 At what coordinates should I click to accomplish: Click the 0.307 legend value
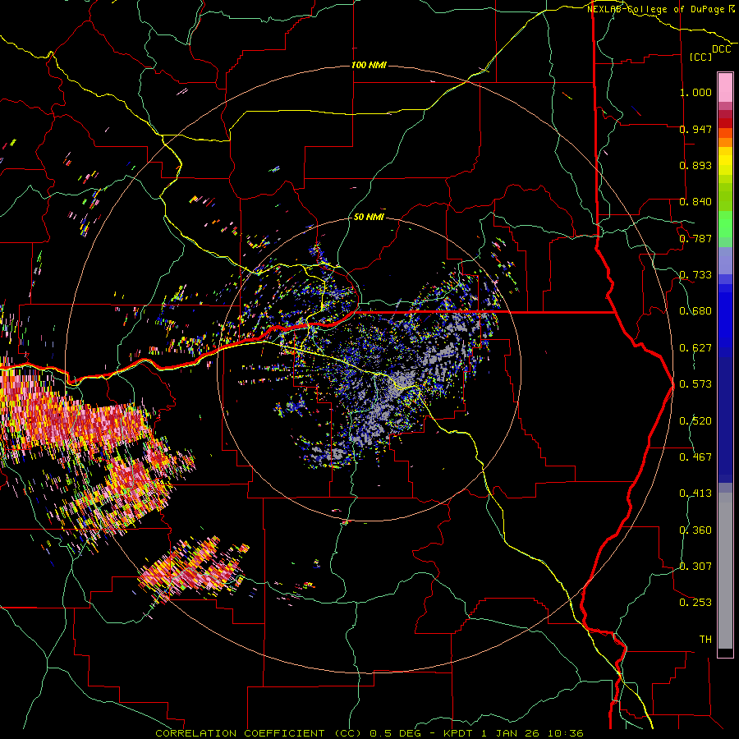tap(695, 567)
